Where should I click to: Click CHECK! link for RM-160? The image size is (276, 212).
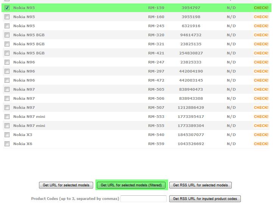[x=261, y=17]
